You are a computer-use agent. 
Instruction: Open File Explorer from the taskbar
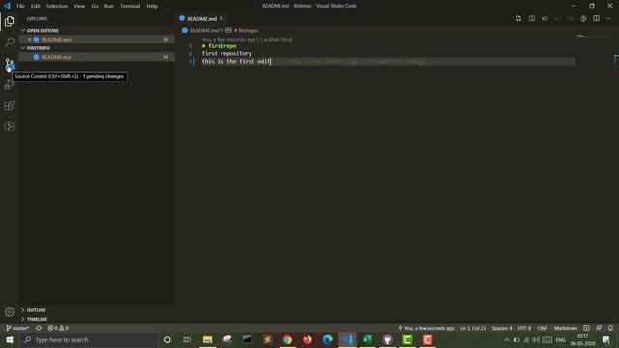207,339
